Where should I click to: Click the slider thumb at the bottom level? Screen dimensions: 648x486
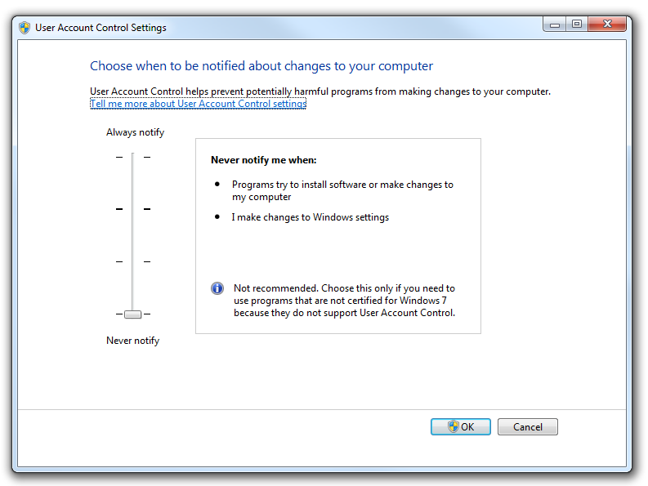(132, 314)
